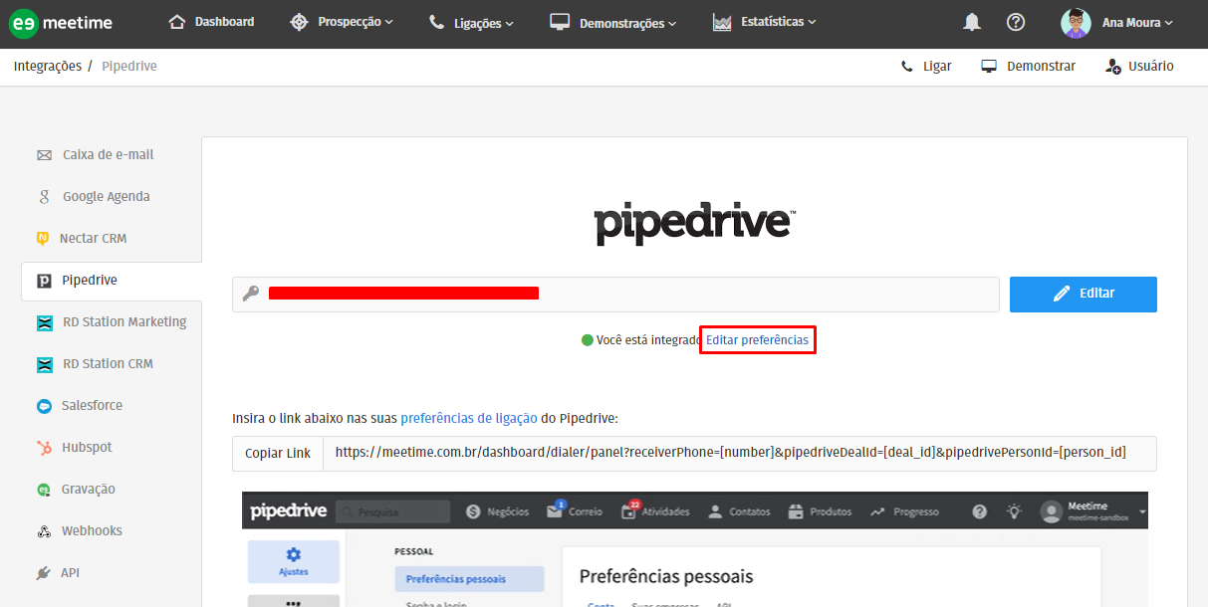Screen dimensions: 1208x607
Task: Open the Ligações dropdown menu
Action: click(471, 22)
